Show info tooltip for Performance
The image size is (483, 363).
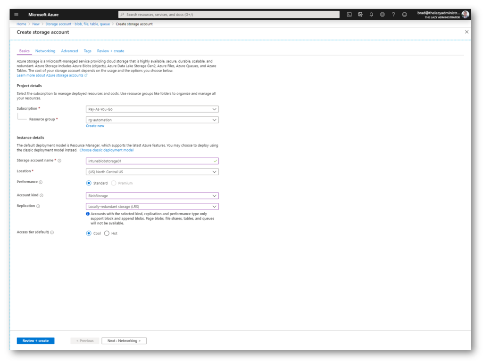[41, 182]
